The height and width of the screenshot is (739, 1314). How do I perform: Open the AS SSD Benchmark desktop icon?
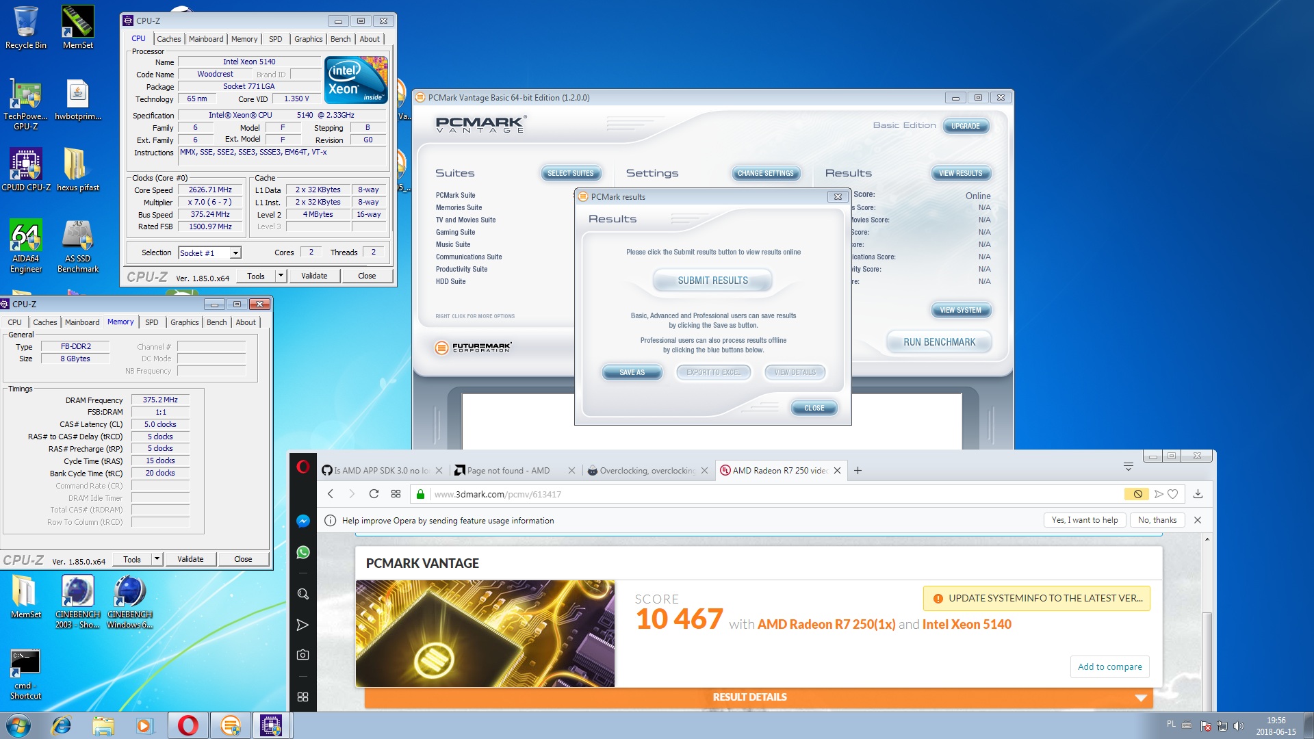77,246
